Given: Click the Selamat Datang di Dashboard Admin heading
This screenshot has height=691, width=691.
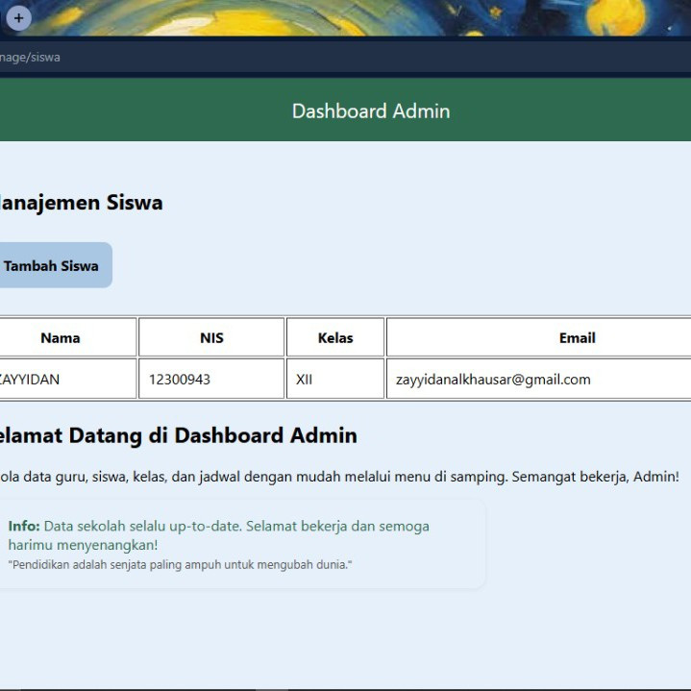Looking at the screenshot, I should 178,435.
